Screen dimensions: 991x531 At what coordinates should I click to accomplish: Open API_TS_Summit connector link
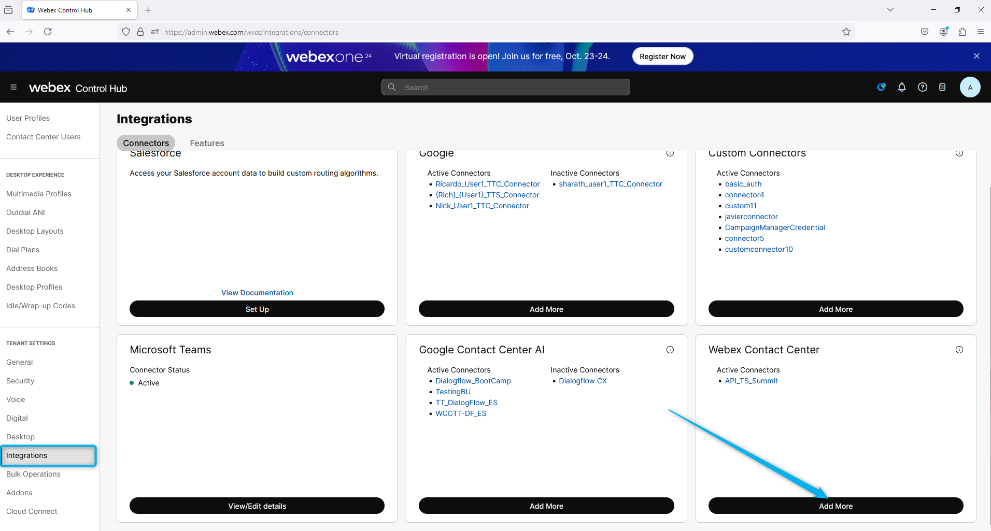click(x=751, y=381)
